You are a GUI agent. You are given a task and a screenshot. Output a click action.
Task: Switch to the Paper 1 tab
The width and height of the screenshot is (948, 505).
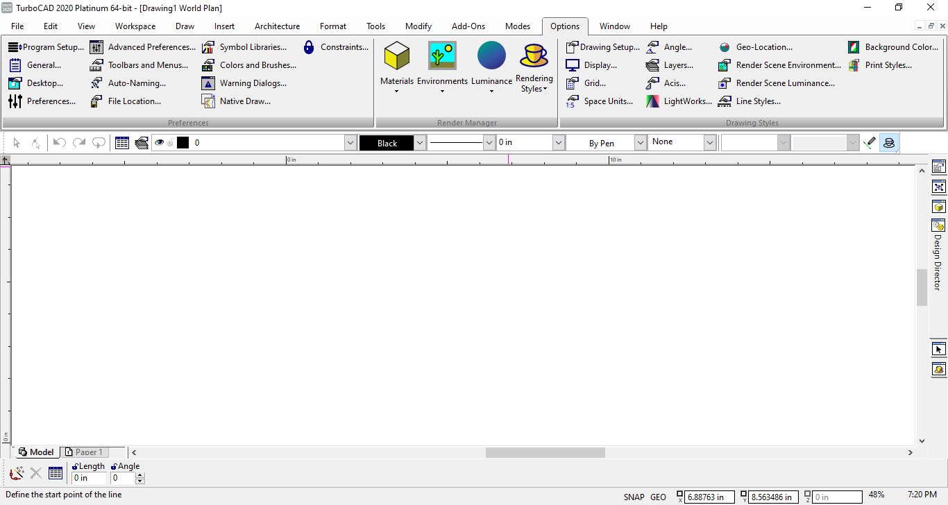[x=84, y=452]
